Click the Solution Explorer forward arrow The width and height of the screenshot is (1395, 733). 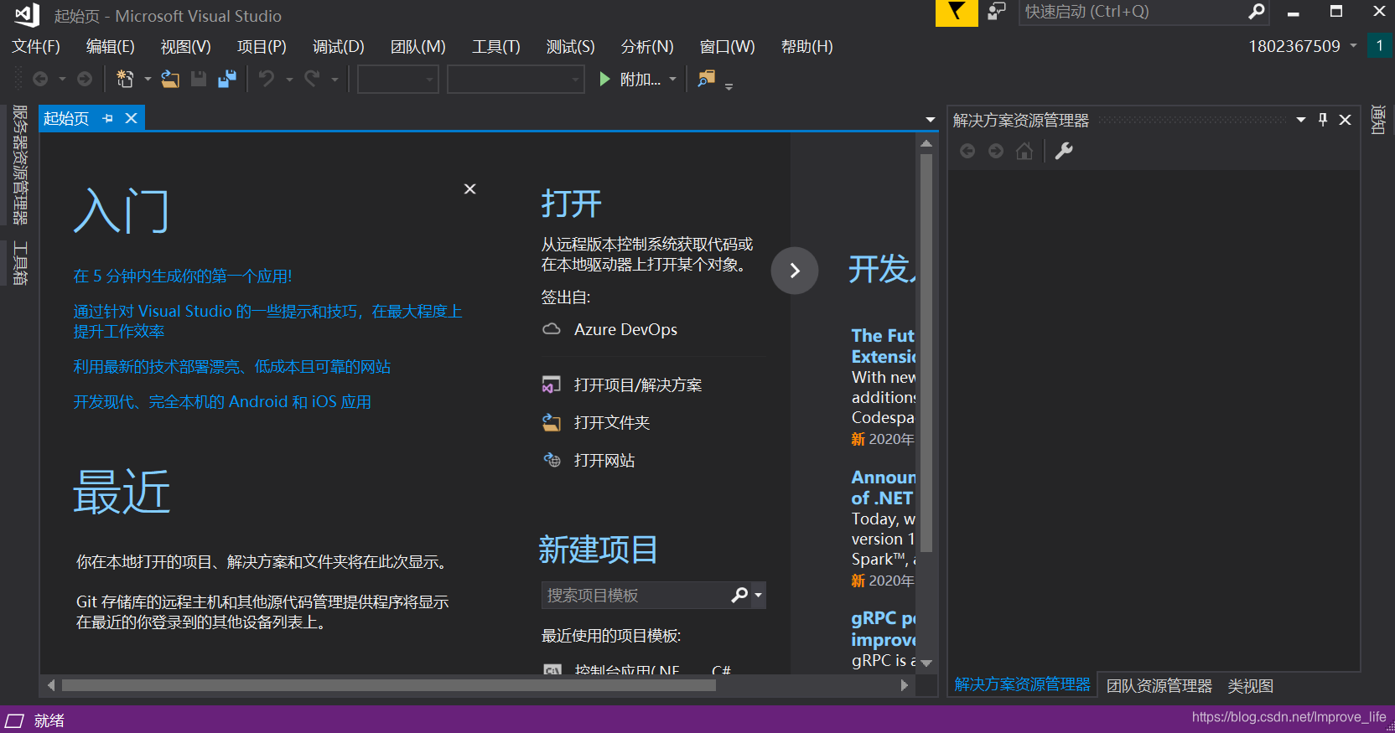click(x=996, y=151)
